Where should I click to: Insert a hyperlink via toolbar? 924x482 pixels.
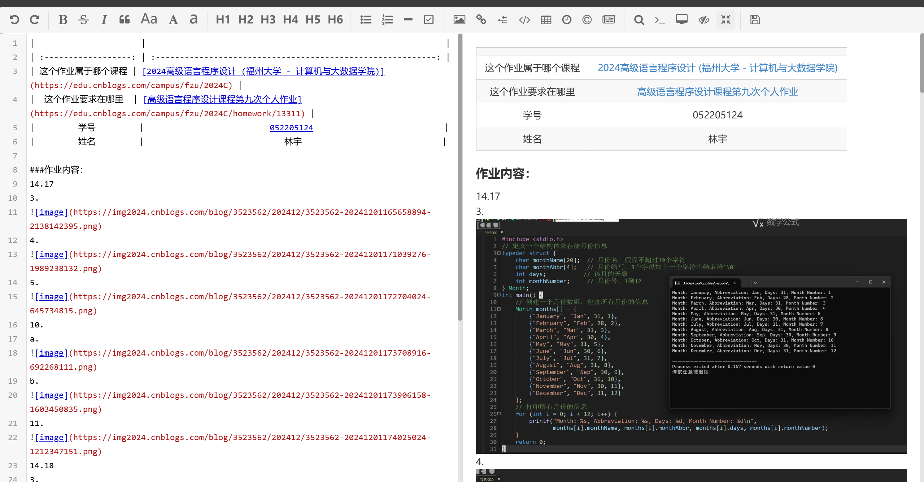click(481, 19)
